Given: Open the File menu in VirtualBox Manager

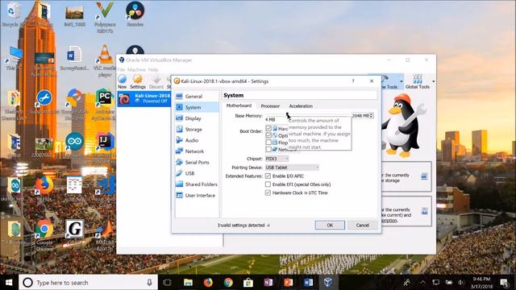Looking at the screenshot, I should 121,70.
